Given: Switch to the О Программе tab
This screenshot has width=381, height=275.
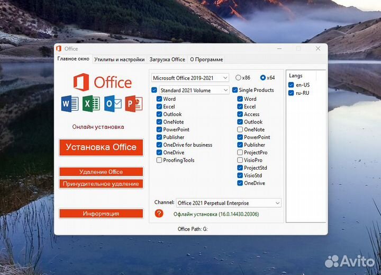Looking at the screenshot, I should (x=206, y=60).
